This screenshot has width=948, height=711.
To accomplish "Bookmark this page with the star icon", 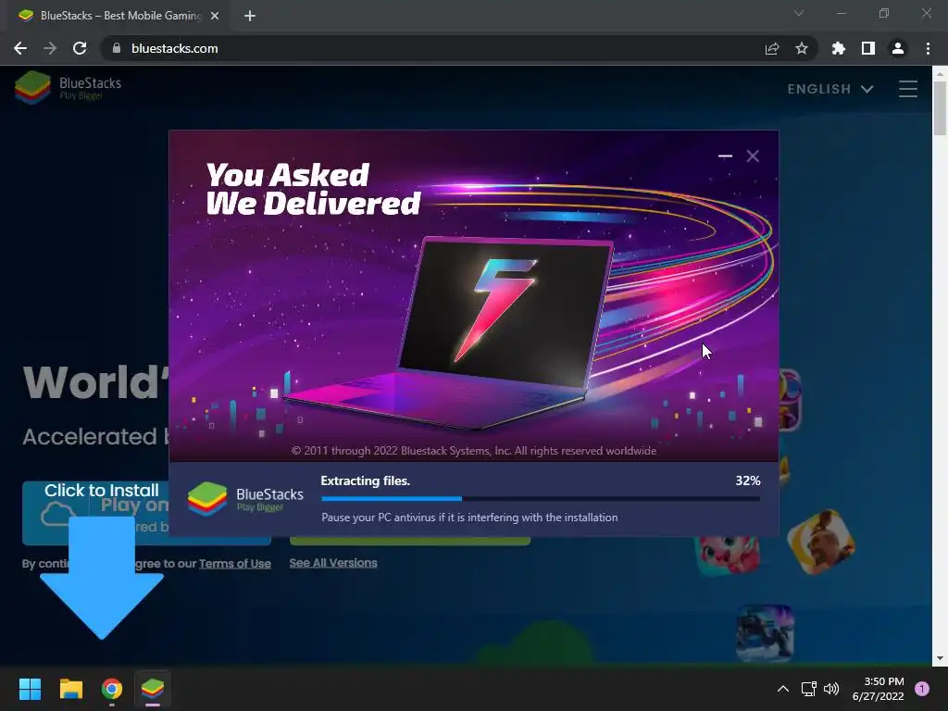I will coord(802,48).
